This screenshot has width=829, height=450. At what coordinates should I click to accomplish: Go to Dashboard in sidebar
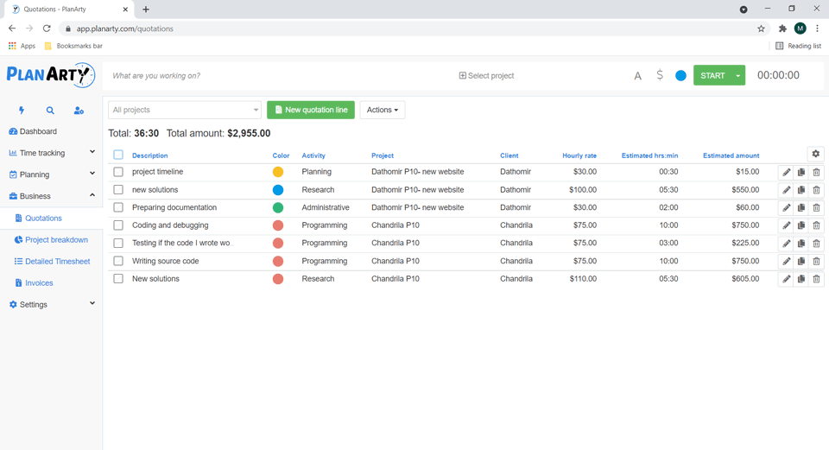(33, 131)
